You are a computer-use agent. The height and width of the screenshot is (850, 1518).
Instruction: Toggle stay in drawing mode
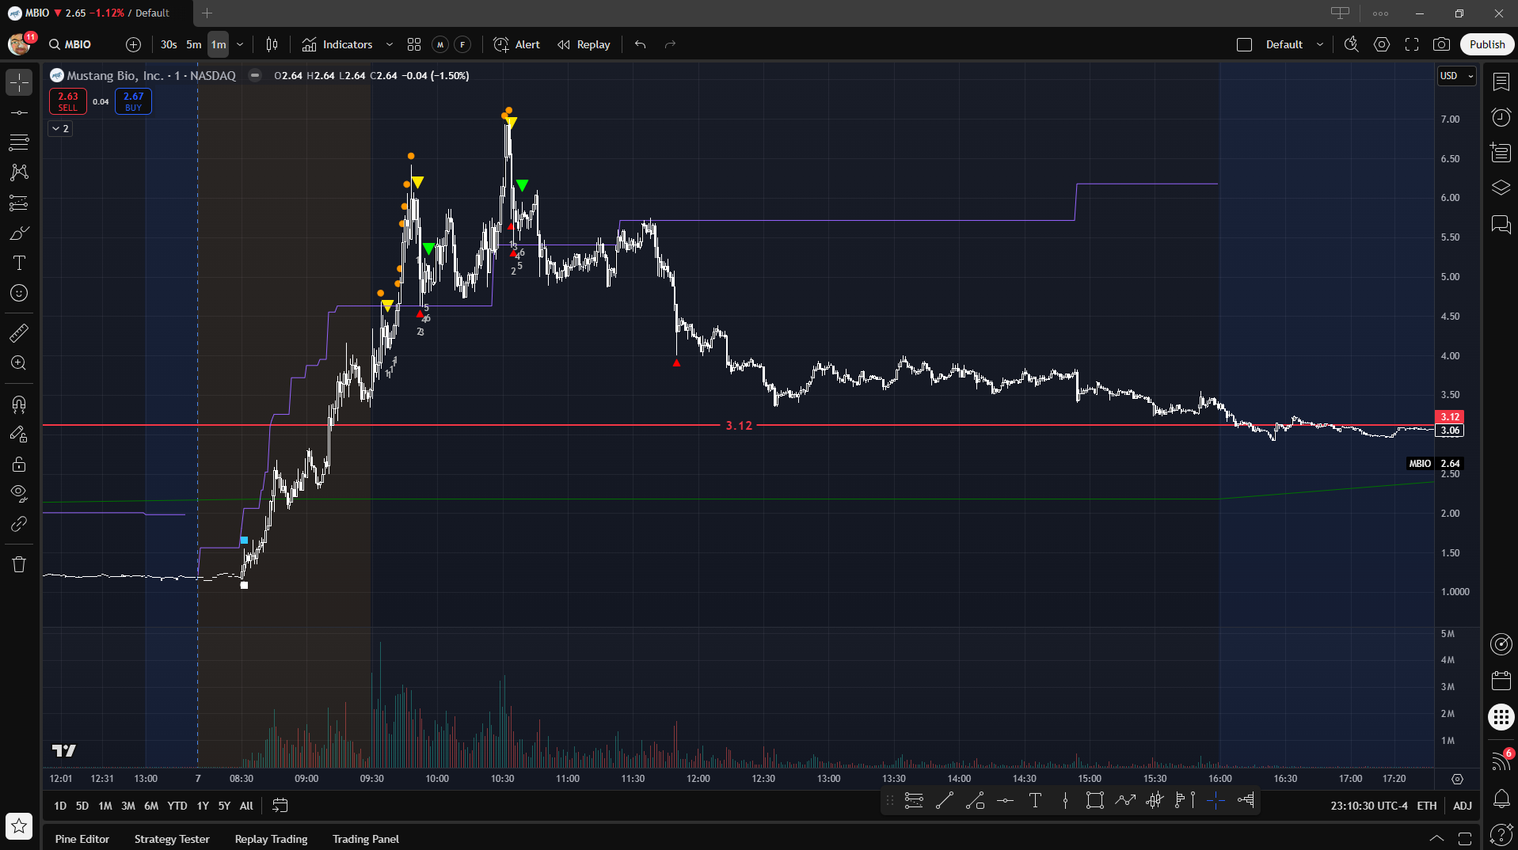point(19,434)
